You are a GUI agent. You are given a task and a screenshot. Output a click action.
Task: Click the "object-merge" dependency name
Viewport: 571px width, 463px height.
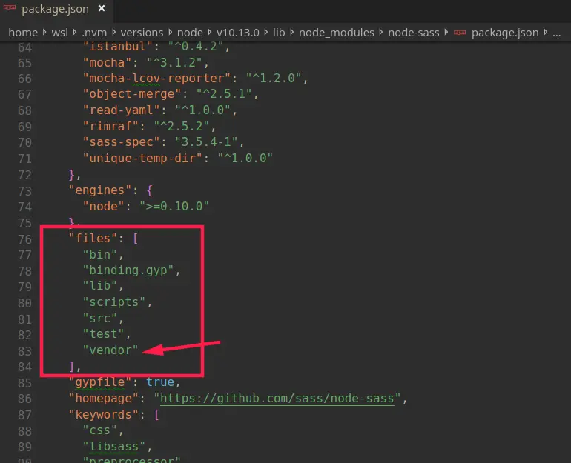coord(132,94)
